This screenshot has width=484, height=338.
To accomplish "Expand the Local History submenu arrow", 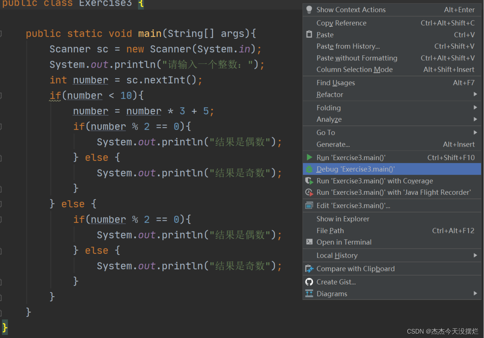I will pos(475,255).
